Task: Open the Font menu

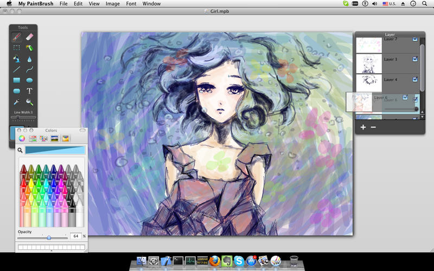Action: click(131, 4)
